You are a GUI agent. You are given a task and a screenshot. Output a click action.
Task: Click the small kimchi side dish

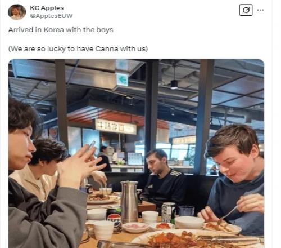pyautogui.click(x=162, y=226)
